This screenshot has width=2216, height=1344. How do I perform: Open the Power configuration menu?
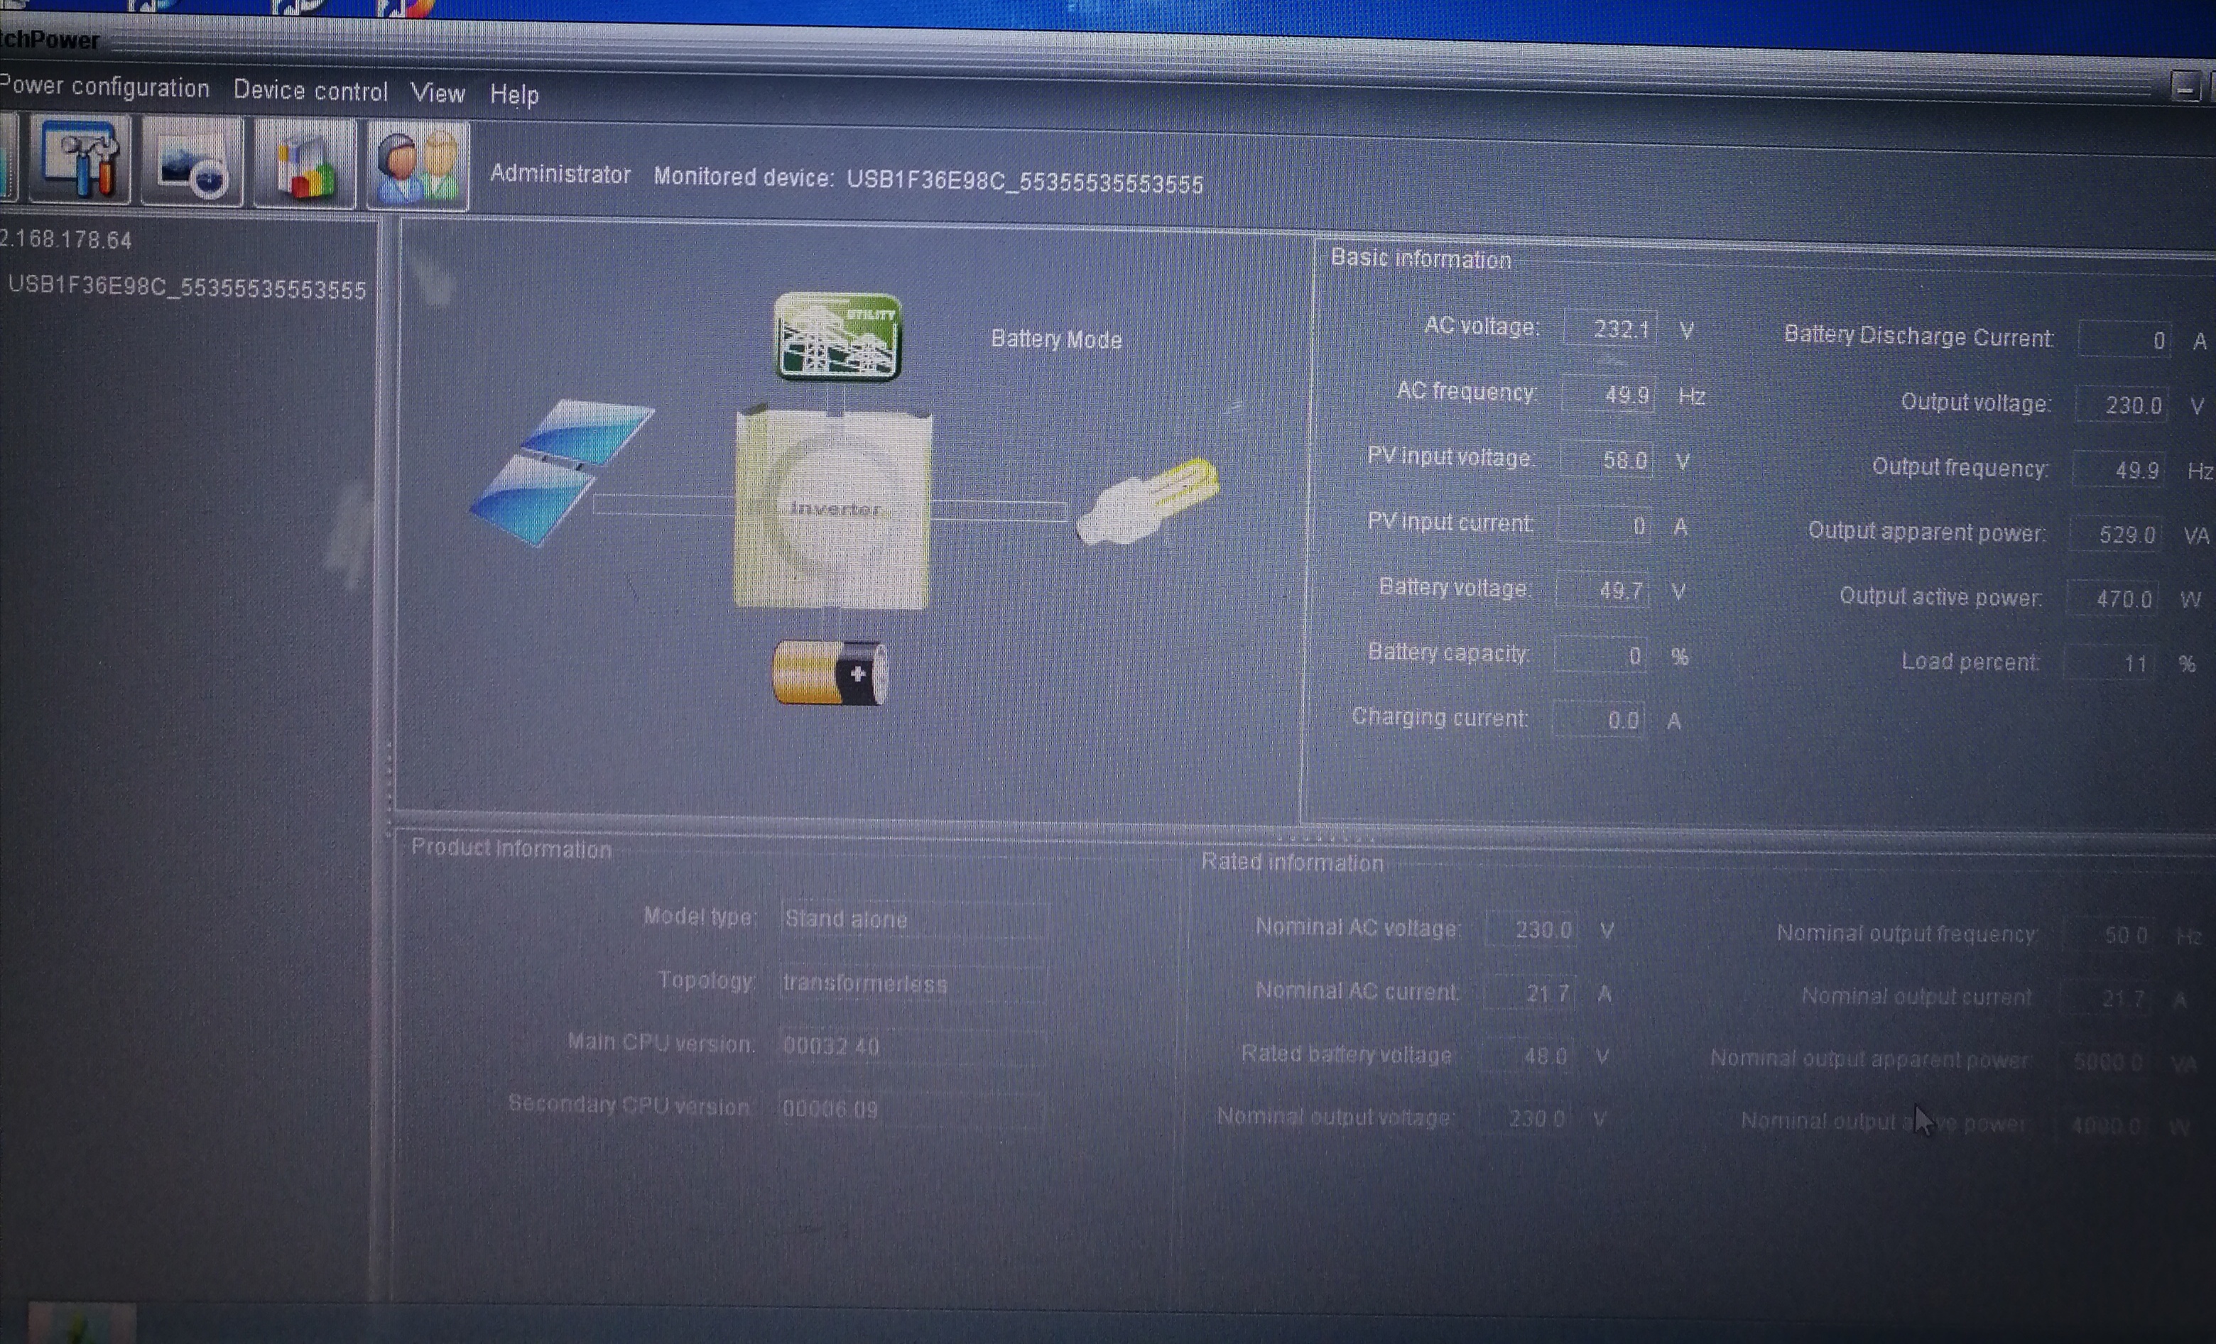[104, 87]
